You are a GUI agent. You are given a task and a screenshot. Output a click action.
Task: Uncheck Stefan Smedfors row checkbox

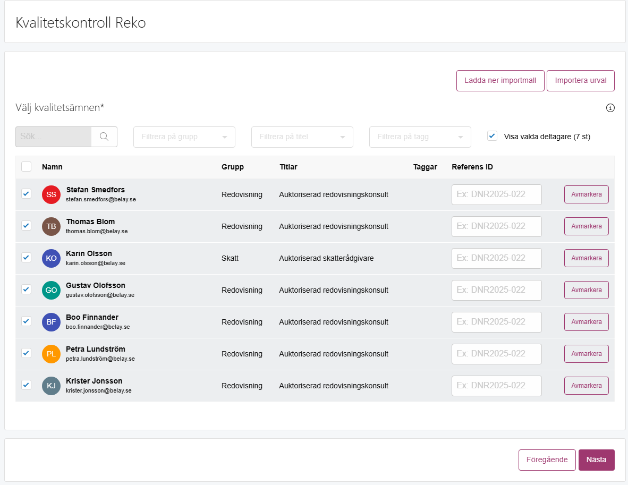click(27, 194)
